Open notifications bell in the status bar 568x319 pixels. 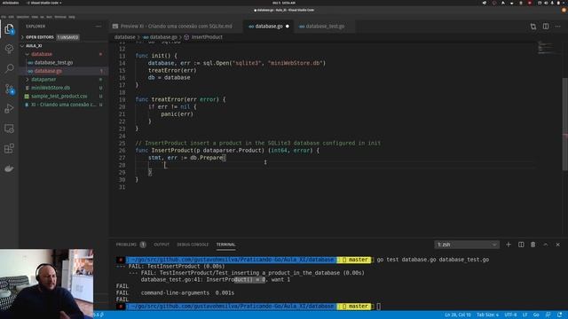pyautogui.click(x=560, y=315)
